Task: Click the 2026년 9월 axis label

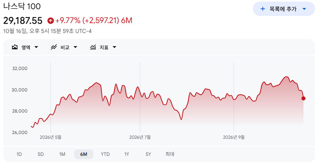Action: point(234,137)
